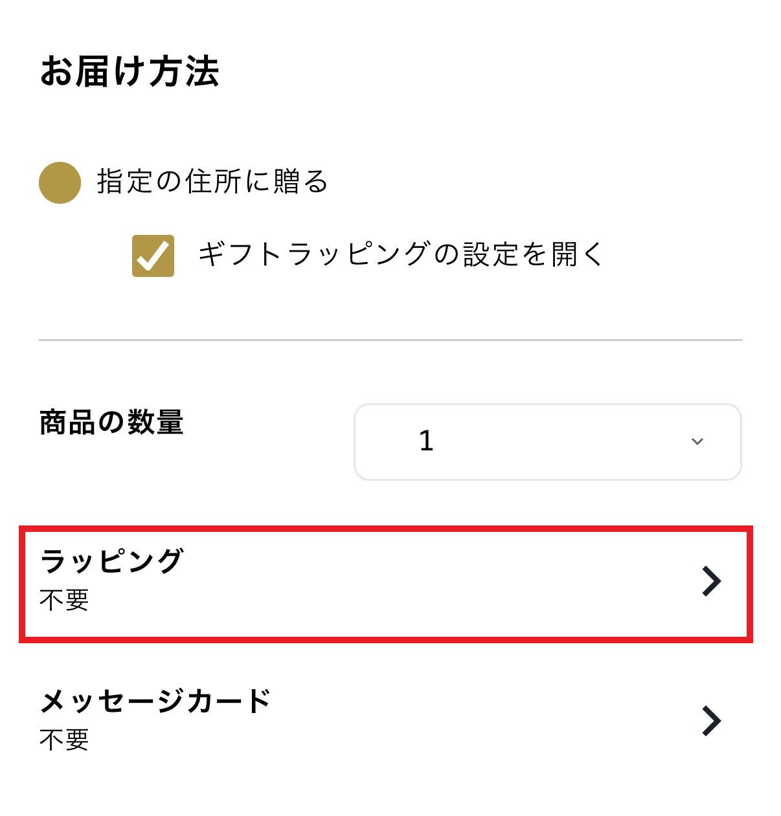Click the gold circle radio indicator
The width and height of the screenshot is (781, 816).
pos(60,182)
